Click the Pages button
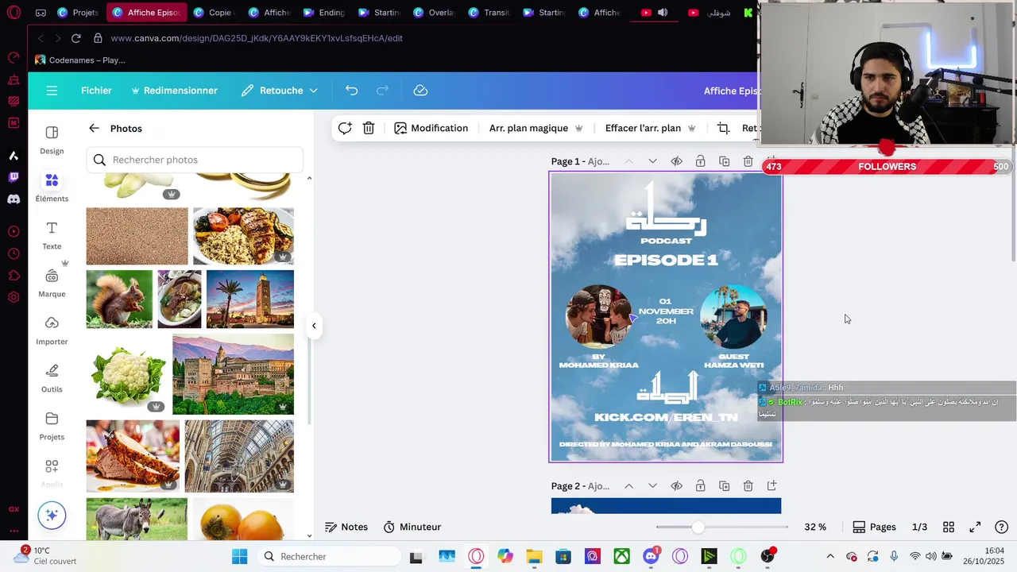Viewport: 1017px width, 572px height. [x=874, y=527]
